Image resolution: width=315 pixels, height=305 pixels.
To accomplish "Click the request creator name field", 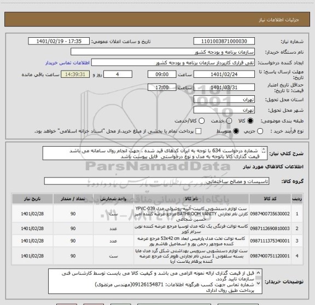I will [173, 63].
